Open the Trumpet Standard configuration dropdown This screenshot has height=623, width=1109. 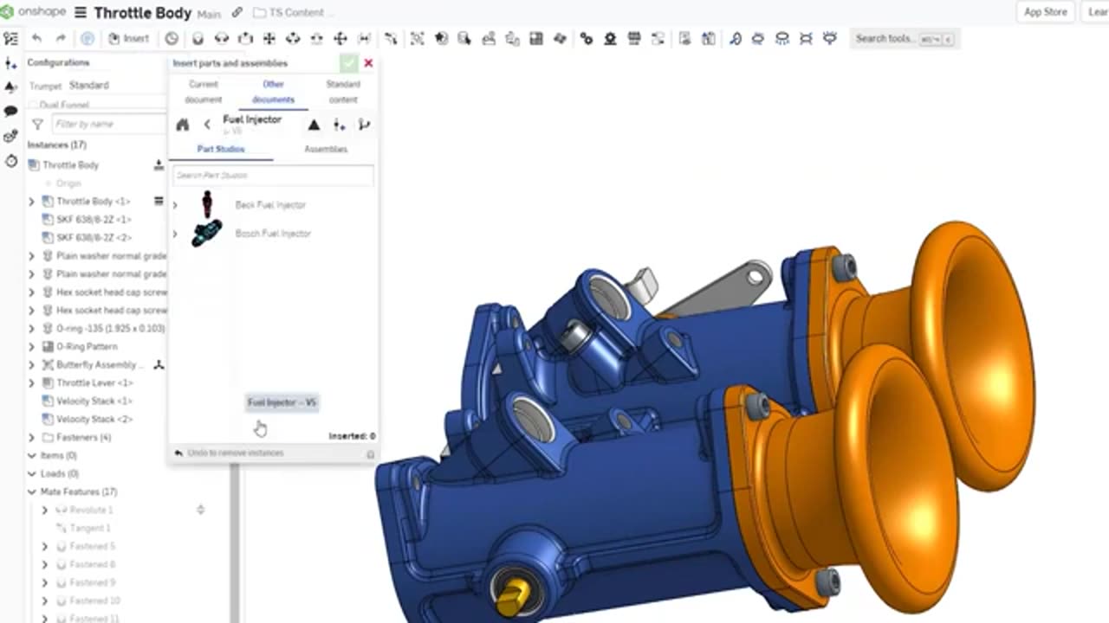pyautogui.click(x=117, y=85)
